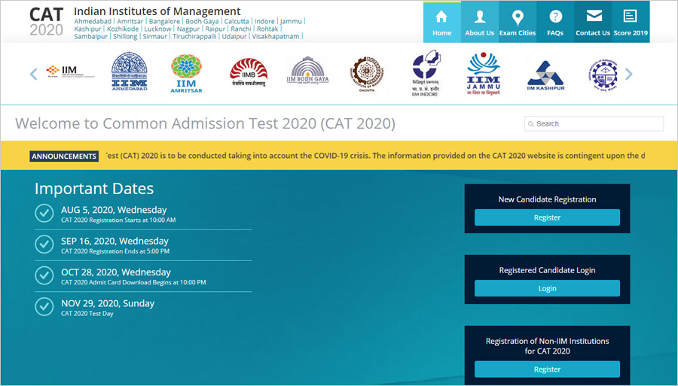Screen dimensions: 678x386
Task: Open the Visakhapatnam institute link
Action: (276, 36)
